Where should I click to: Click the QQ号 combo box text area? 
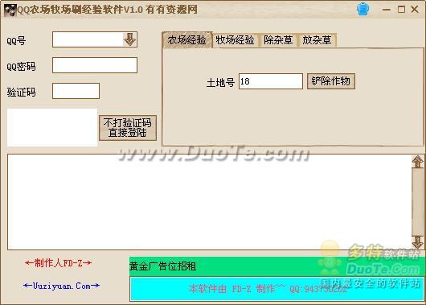[88, 39]
